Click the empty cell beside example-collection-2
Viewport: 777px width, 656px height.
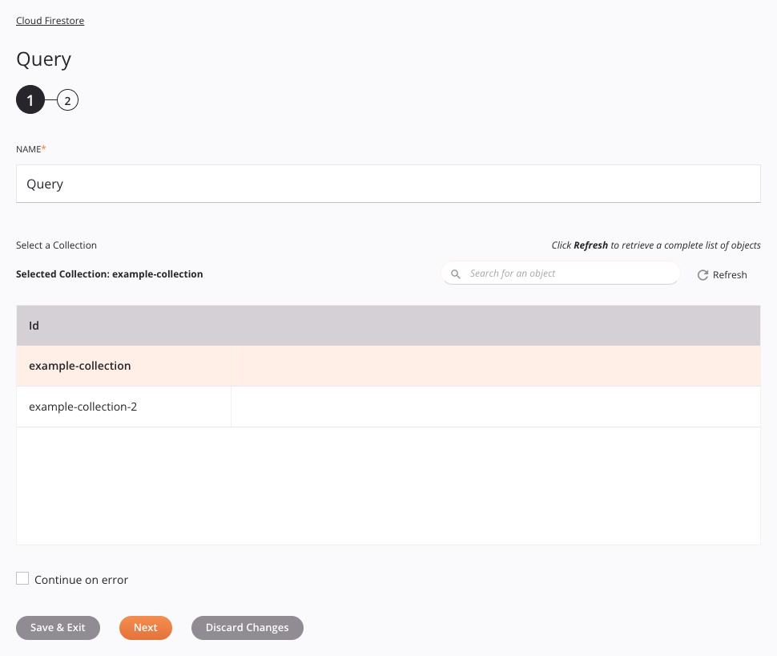pos(495,407)
